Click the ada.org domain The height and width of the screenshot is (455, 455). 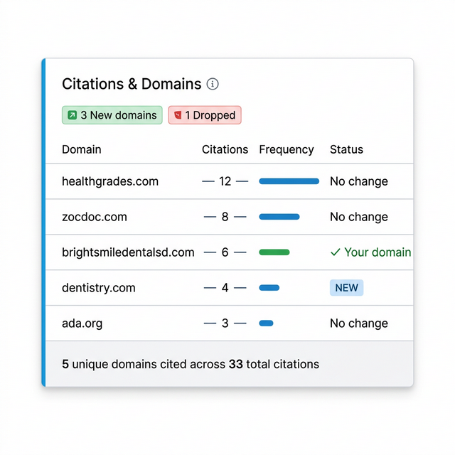[82, 323]
